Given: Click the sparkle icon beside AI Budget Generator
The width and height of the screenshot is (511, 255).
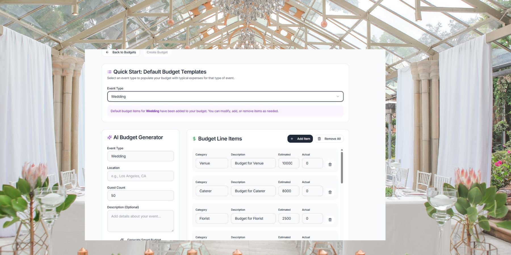Looking at the screenshot, I should point(109,137).
